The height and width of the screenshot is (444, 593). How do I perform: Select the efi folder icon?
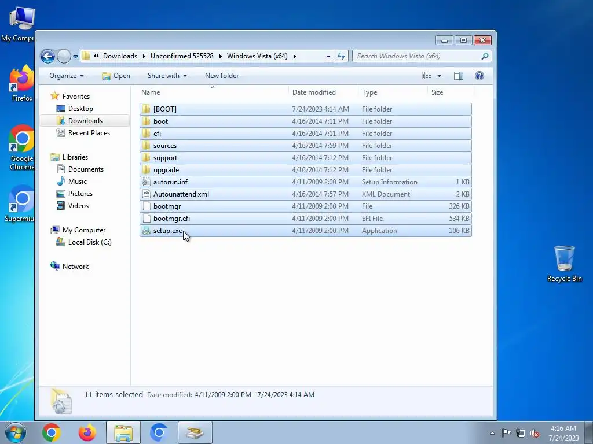147,134
